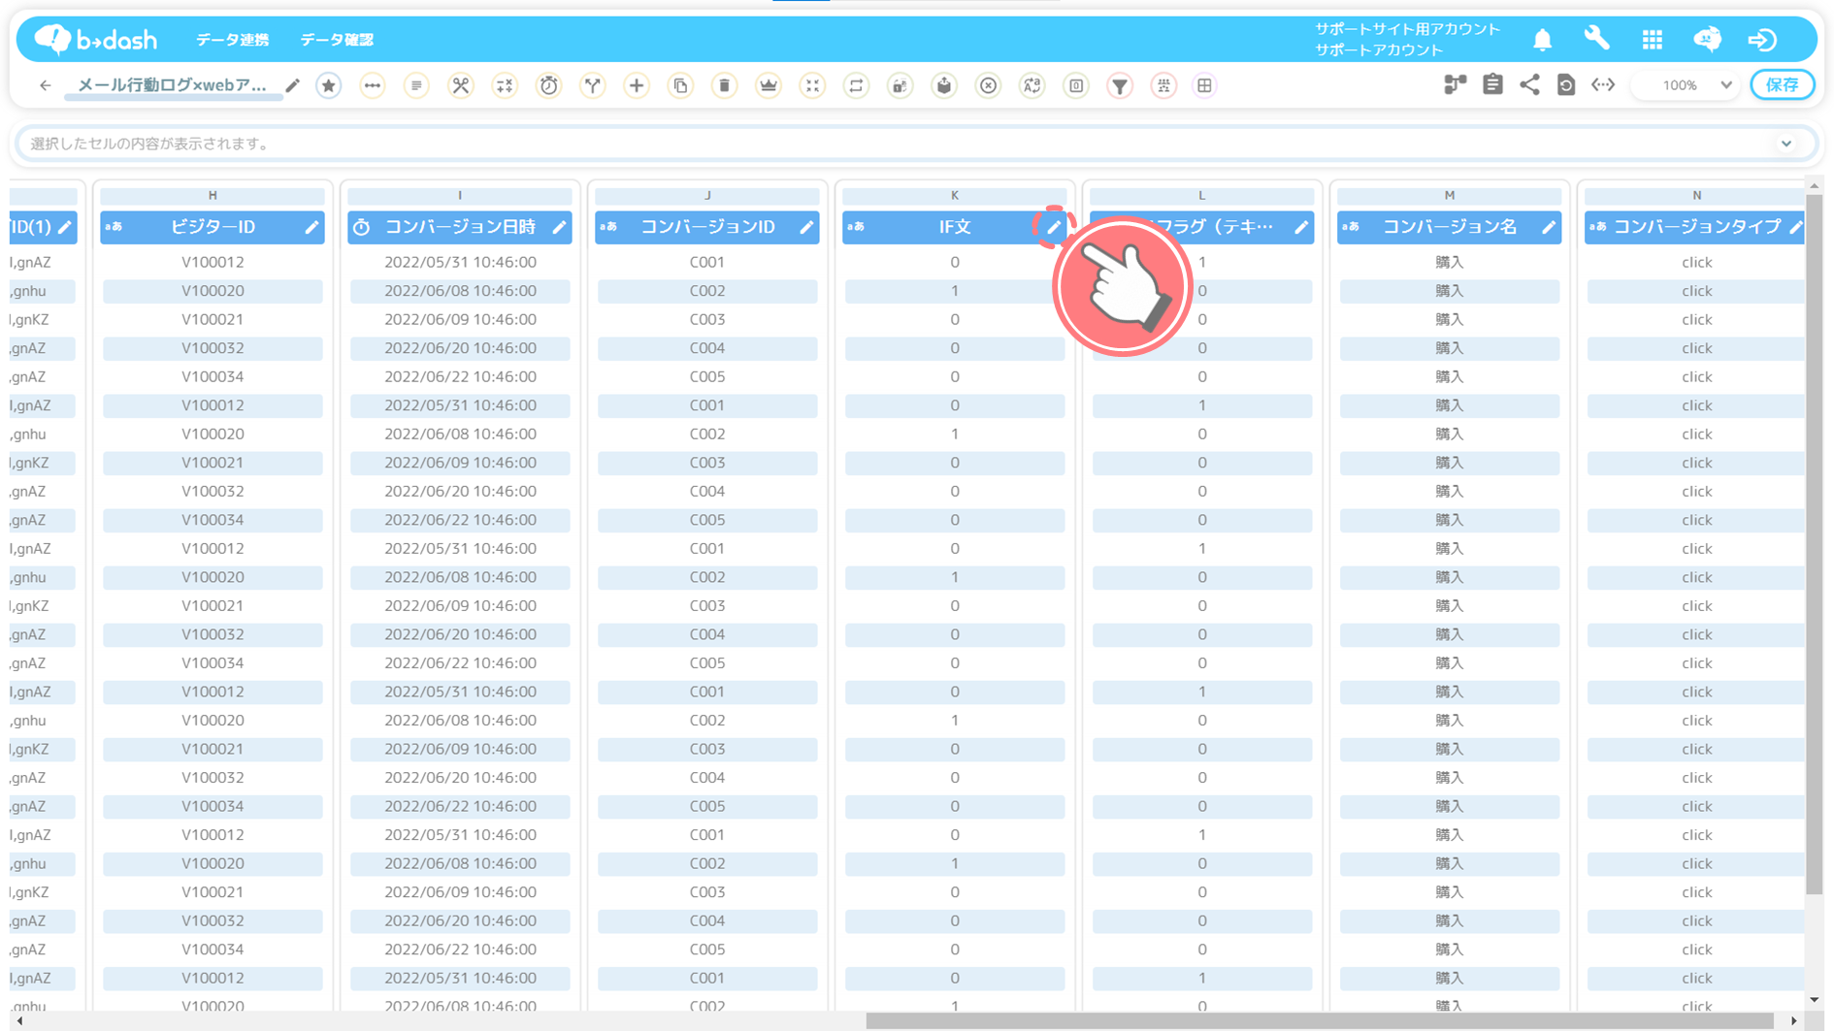Screen dimensions: 1834x1031
Task: Edit the コンバージョンID column header
Action: click(x=806, y=227)
